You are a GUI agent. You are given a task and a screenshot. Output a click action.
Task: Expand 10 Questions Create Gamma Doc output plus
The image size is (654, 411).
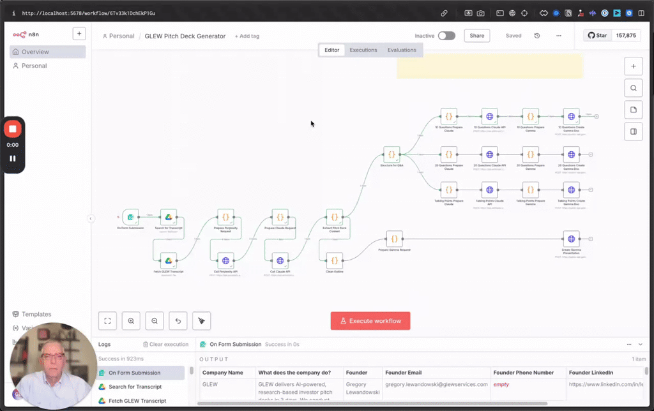(597, 116)
